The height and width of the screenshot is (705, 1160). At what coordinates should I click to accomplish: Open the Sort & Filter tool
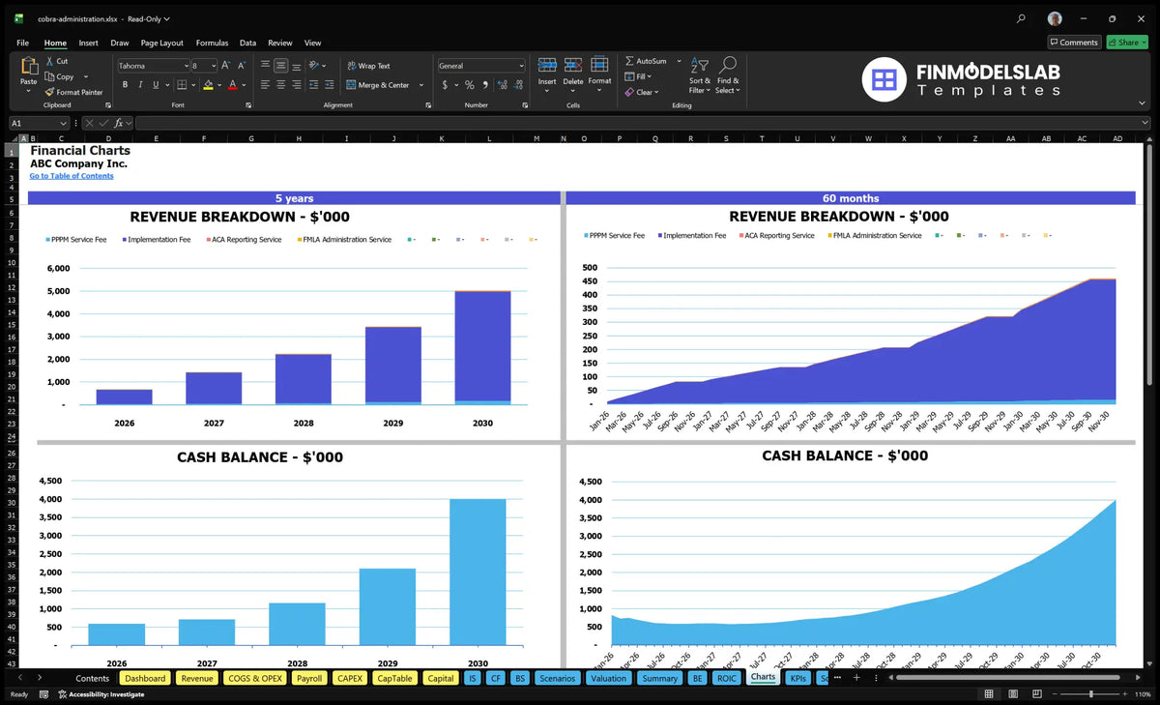point(700,75)
